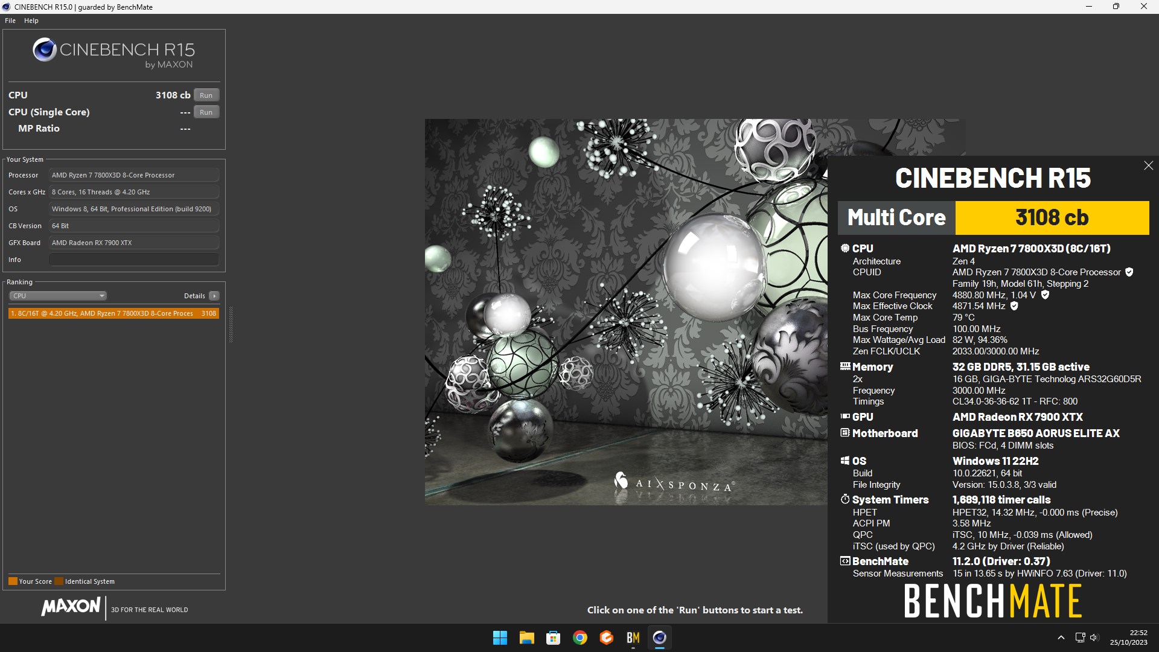Close the BenchMate result overlay

1148,165
